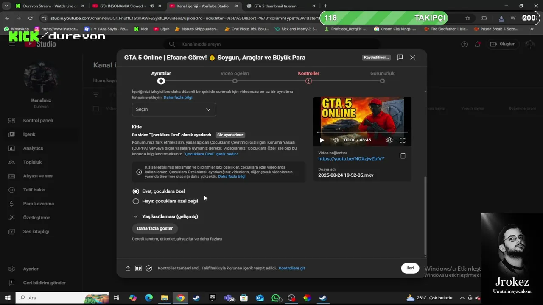Image resolution: width=543 pixels, height=305 pixels.
Task: Click Daha fazla bilgi link under playlists
Action: coord(178,97)
